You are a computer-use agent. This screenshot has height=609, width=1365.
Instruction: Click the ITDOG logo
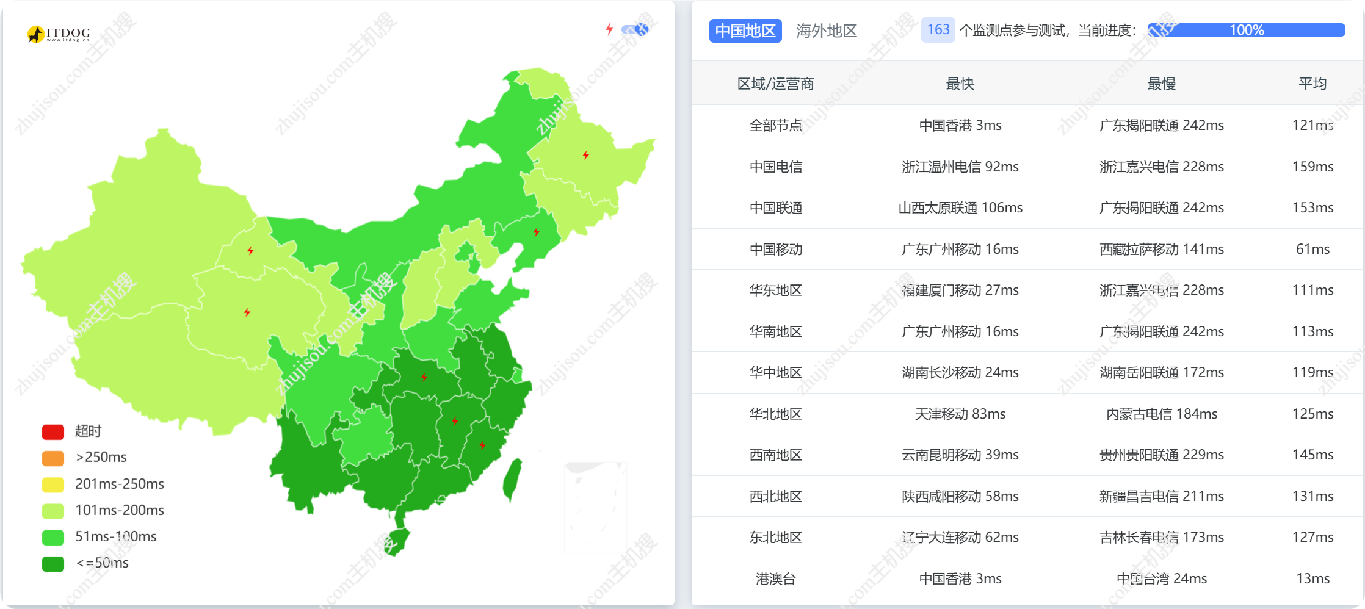[59, 34]
